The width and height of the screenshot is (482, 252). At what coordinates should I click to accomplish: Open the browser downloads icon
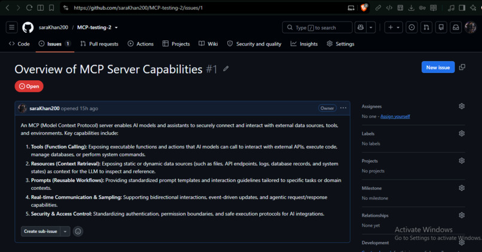[411, 8]
